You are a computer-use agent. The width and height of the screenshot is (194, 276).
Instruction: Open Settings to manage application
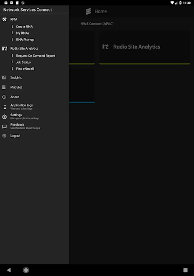pos(25,116)
